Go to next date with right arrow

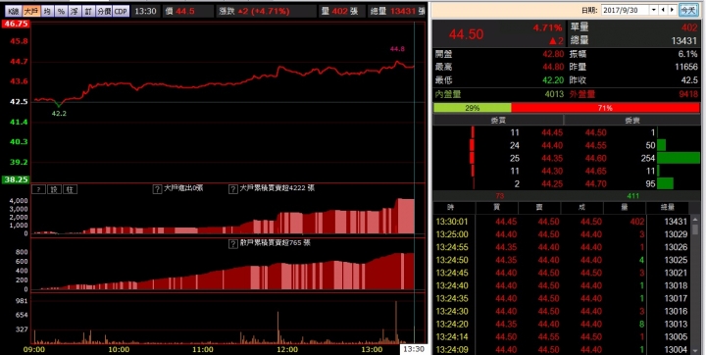click(x=673, y=10)
